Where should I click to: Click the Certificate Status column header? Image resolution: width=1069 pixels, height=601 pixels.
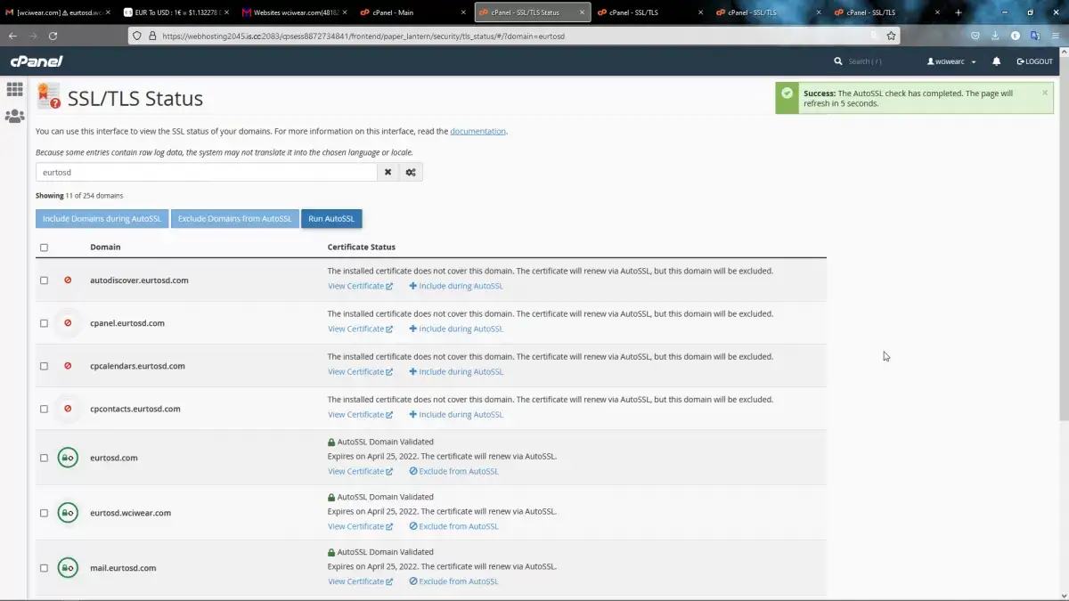[x=362, y=247]
